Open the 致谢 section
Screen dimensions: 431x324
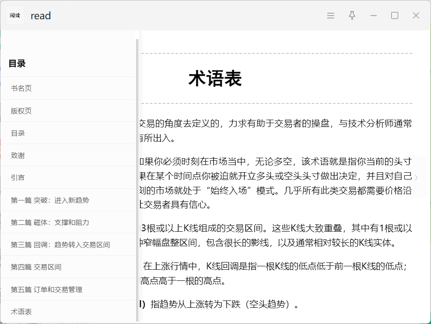pyautogui.click(x=18, y=156)
